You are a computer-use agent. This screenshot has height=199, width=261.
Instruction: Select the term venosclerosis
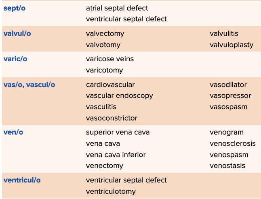[232, 143]
